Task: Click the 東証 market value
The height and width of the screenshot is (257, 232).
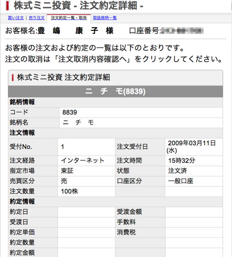Action: click(x=67, y=171)
